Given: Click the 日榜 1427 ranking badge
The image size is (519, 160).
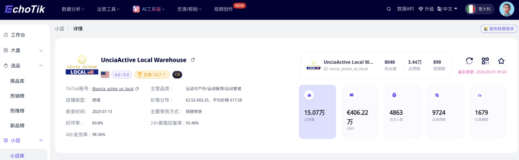Looking at the screenshot, I should 152,75.
